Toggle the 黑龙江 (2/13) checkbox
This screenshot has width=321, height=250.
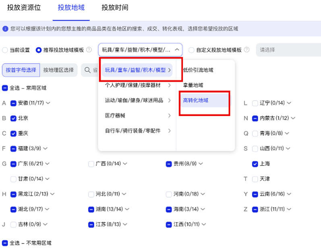pyautogui.click(x=13, y=194)
